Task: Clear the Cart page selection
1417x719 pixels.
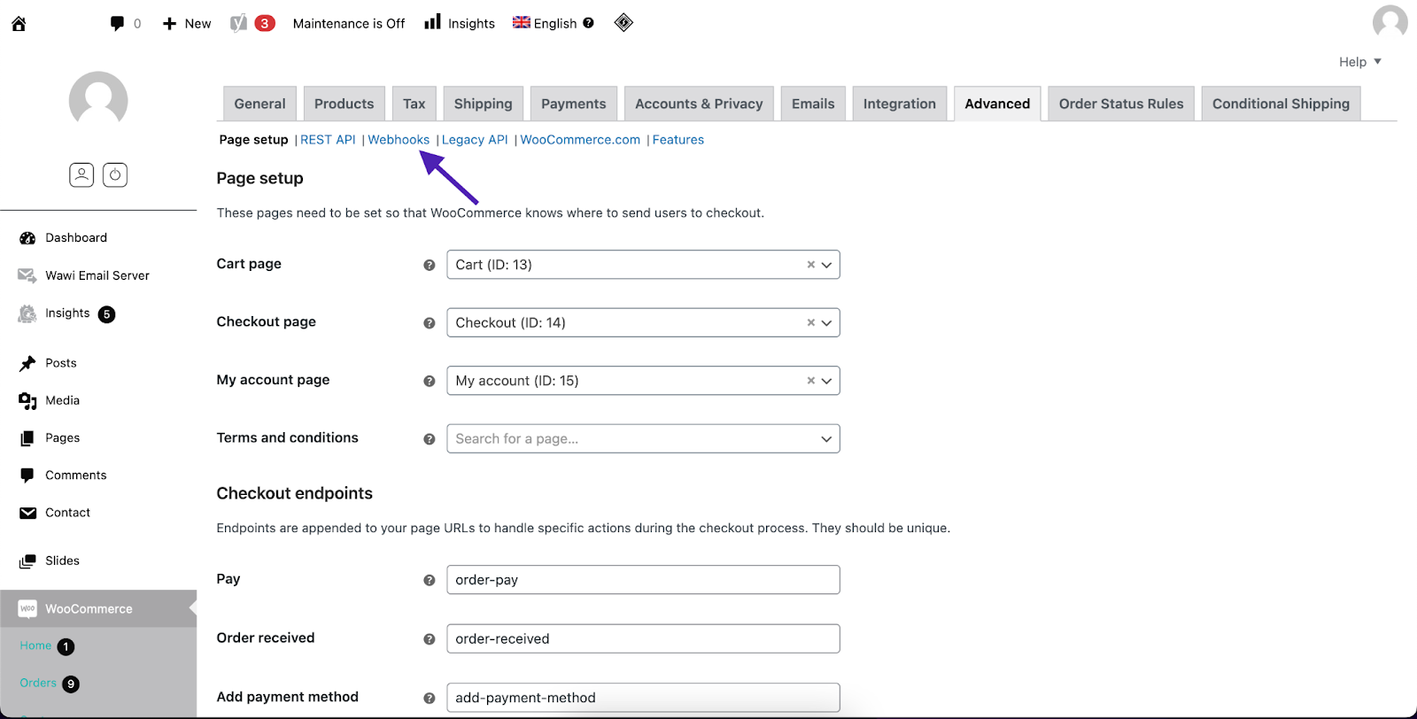Action: click(x=810, y=265)
